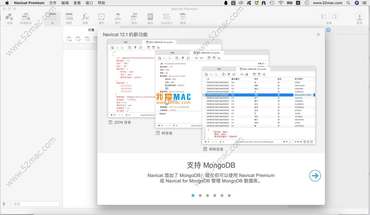Open the 编辑 menu

pyautogui.click(x=65, y=3)
